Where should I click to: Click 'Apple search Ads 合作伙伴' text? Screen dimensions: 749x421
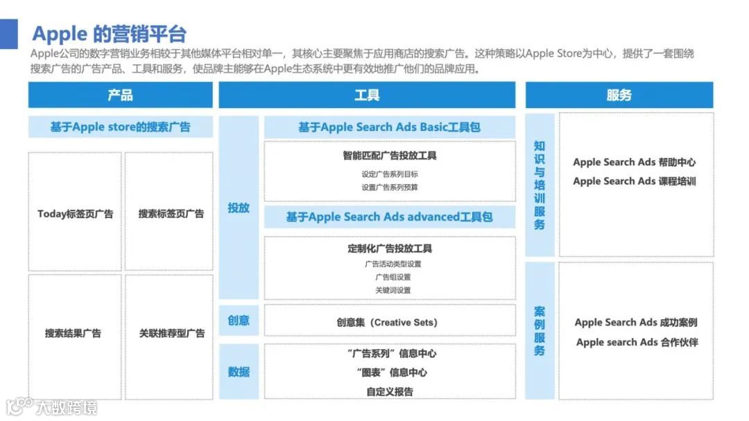point(637,342)
